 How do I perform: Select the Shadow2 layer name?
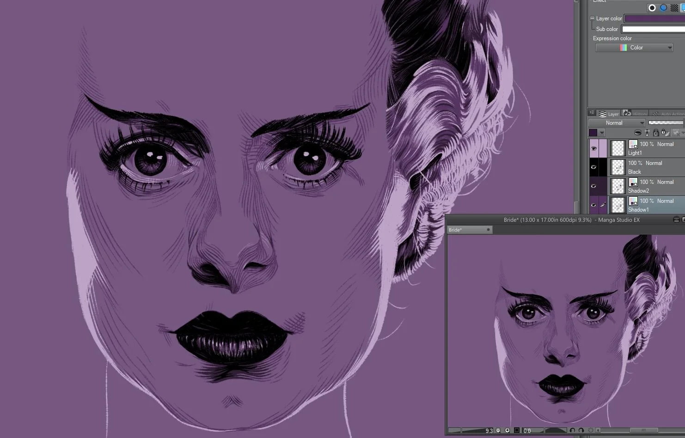coord(638,191)
